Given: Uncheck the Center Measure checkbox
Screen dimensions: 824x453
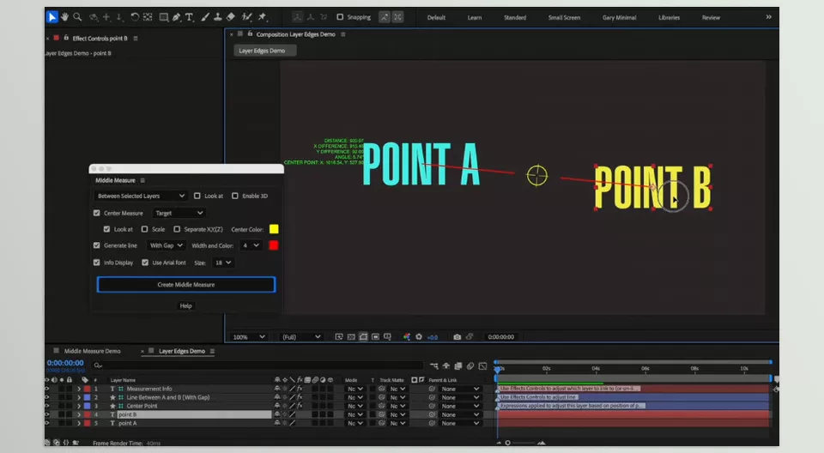Looking at the screenshot, I should 97,213.
